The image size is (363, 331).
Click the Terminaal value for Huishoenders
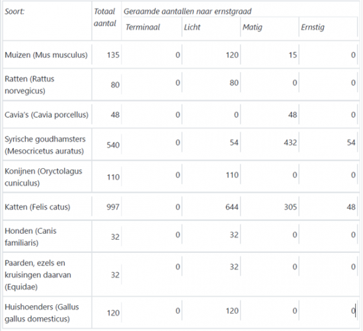[178, 310]
